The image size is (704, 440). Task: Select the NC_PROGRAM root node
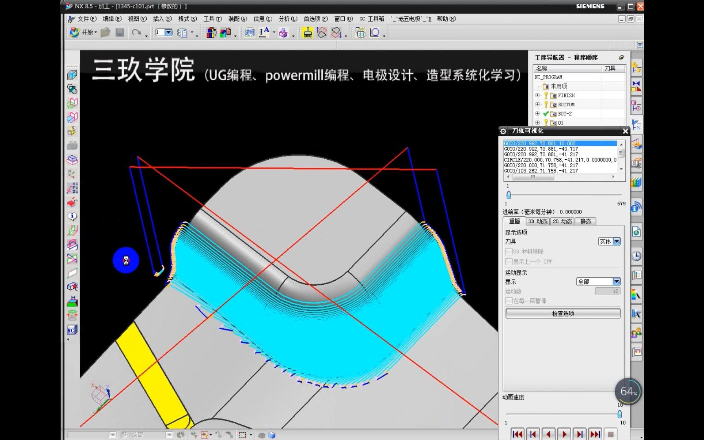(548, 77)
